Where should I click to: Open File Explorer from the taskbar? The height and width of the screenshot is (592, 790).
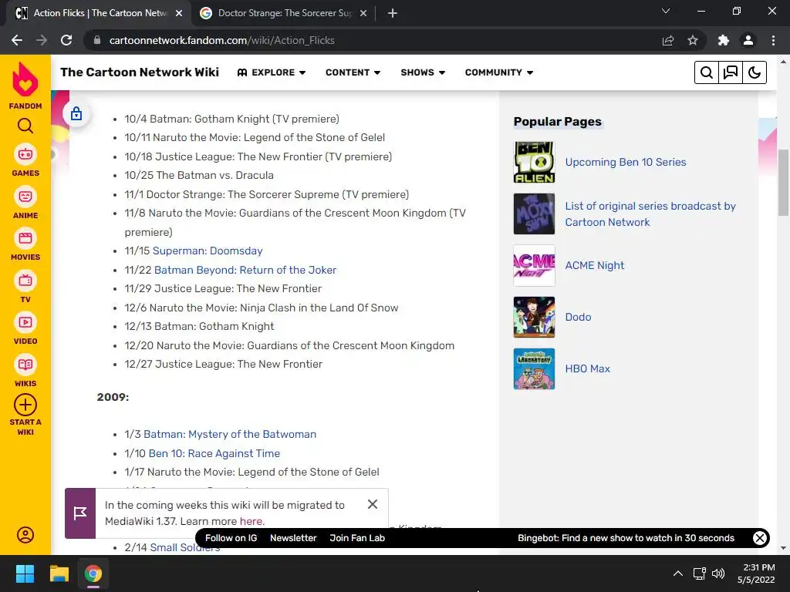(59, 573)
